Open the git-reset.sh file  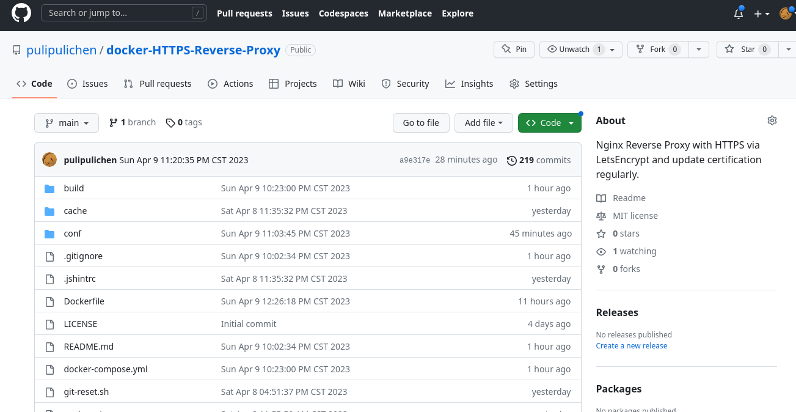86,392
